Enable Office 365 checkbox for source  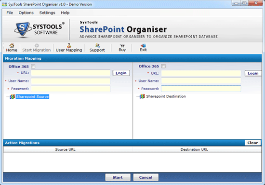point(33,66)
